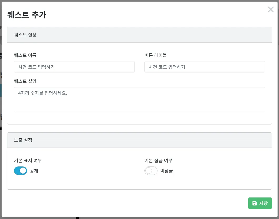The height and width of the screenshot is (219, 279).
Task: Toggle the 기본 표시 여부 switch off
Action: (21, 171)
